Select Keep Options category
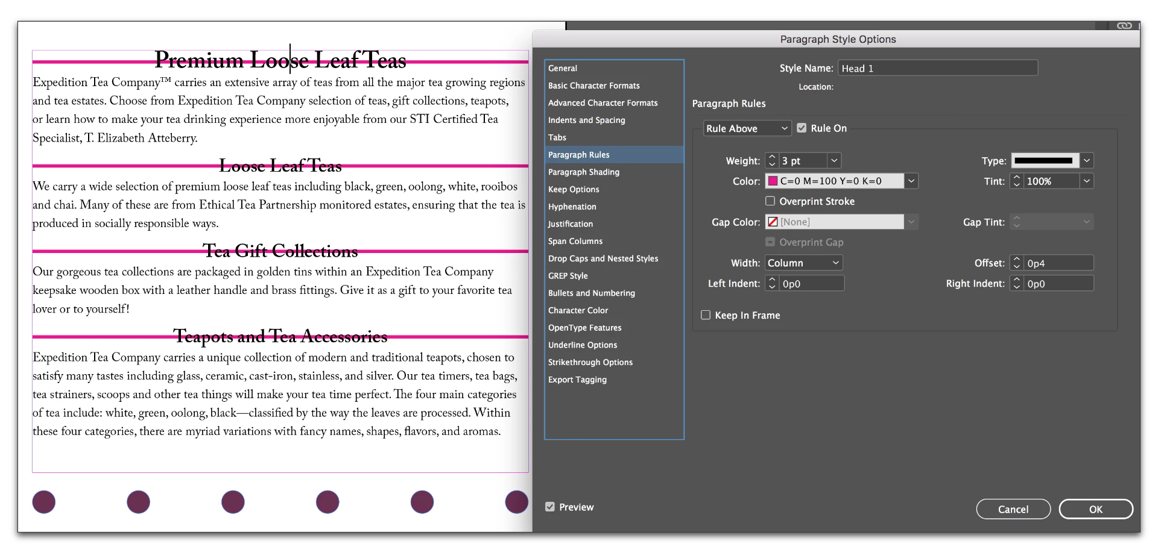This screenshot has height=553, width=1158. [x=614, y=189]
